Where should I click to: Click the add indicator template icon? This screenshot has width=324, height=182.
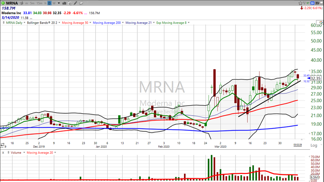[70, 3]
